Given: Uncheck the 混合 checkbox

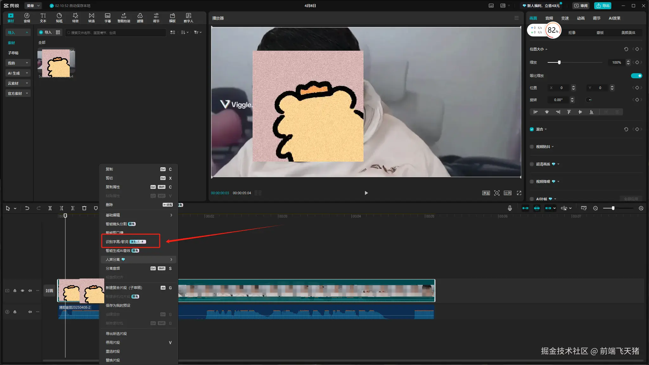Looking at the screenshot, I should (x=532, y=129).
